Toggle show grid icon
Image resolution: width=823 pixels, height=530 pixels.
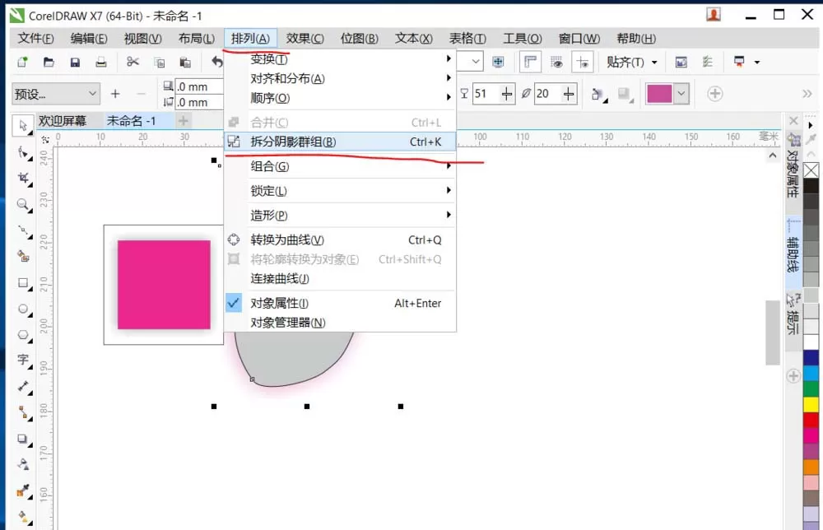(x=556, y=62)
